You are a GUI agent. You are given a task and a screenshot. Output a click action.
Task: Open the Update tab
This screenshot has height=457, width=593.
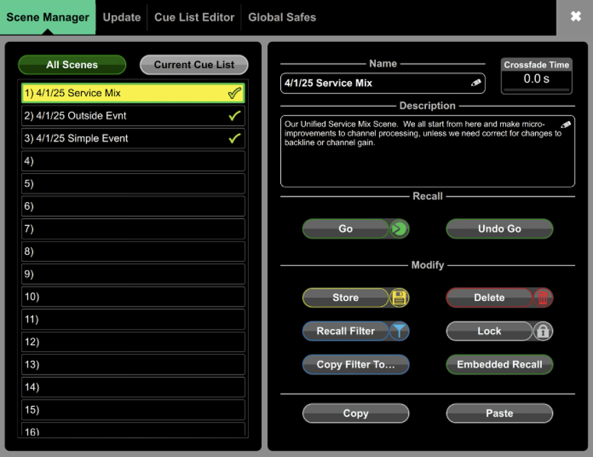122,17
